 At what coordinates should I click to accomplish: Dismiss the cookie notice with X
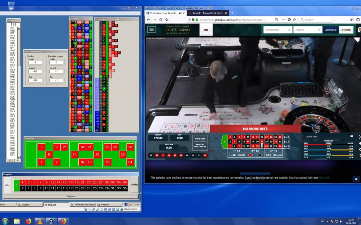tap(356, 179)
